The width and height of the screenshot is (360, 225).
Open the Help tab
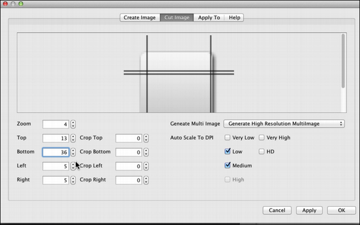pos(234,18)
